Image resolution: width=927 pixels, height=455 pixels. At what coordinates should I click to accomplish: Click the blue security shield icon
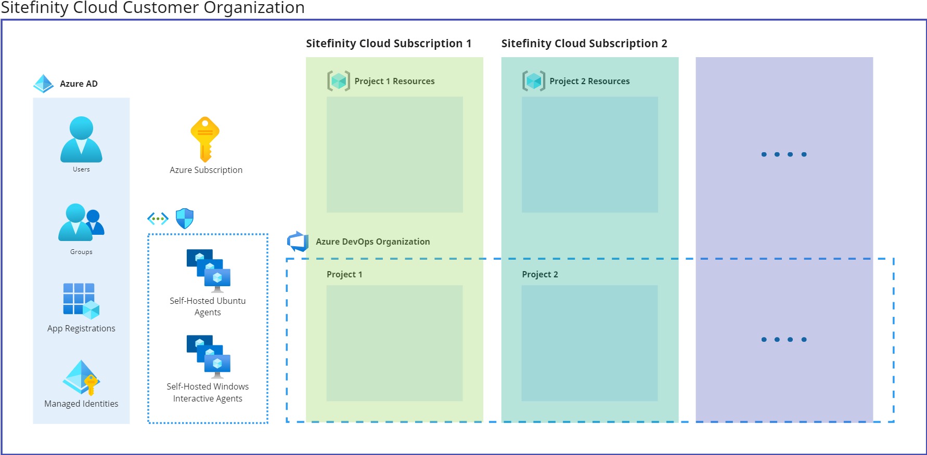click(185, 219)
